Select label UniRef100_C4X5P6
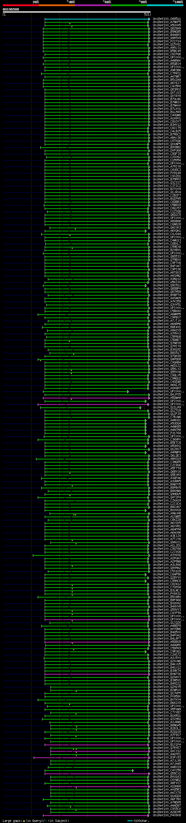 point(167,86)
